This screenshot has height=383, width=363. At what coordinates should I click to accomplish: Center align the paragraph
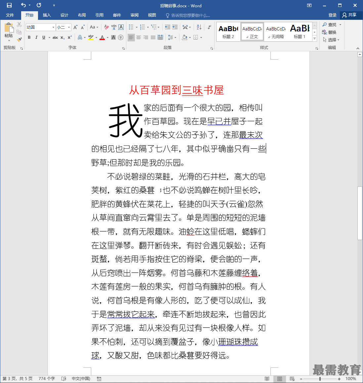coord(139,38)
